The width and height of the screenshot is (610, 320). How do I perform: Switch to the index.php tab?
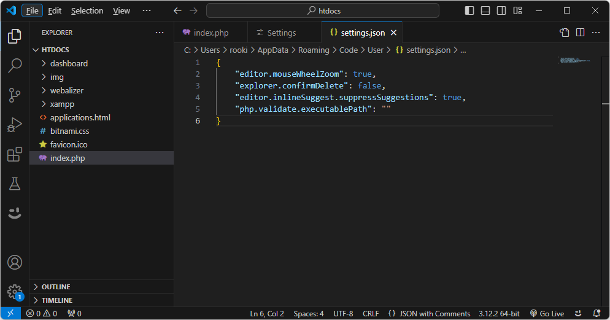click(x=211, y=33)
